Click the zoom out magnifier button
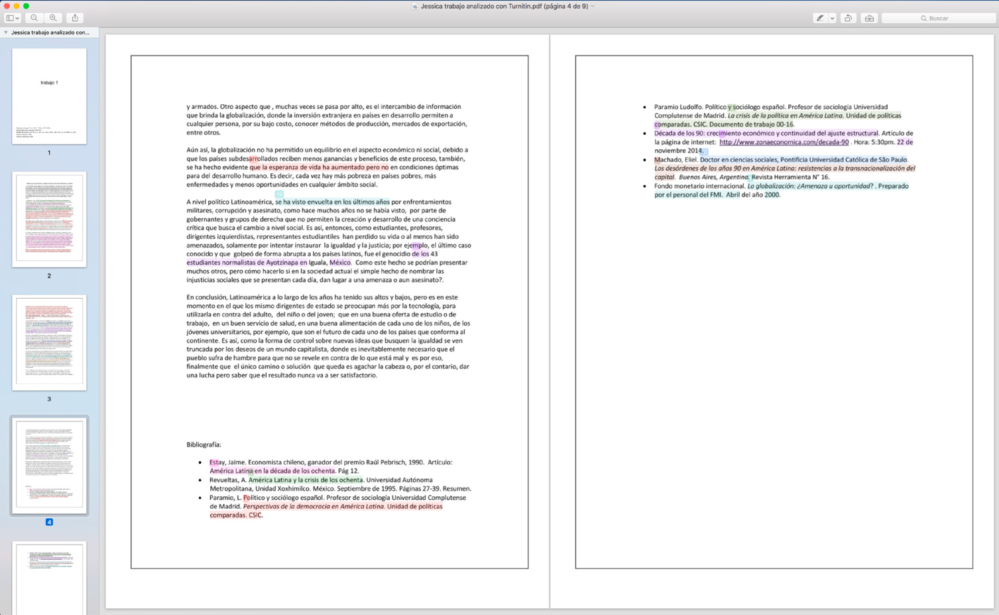 [34, 18]
